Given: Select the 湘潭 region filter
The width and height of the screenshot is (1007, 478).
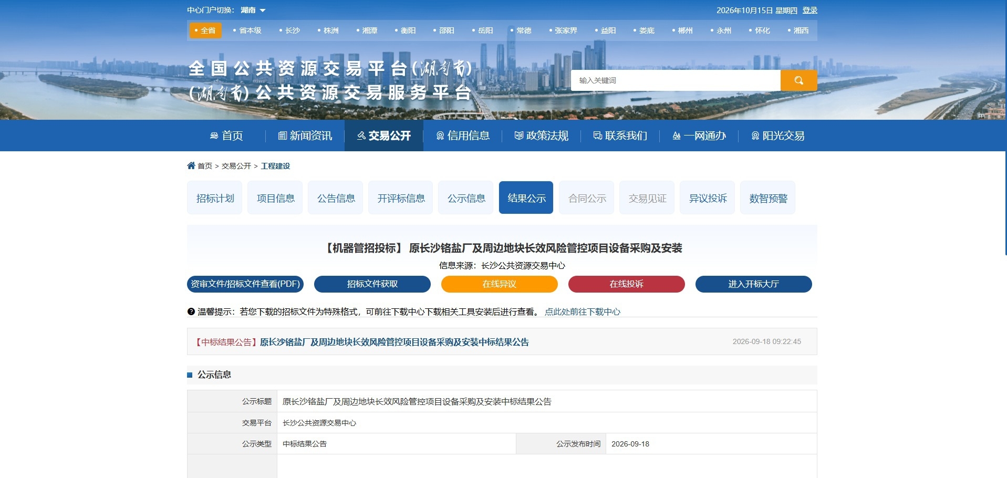Looking at the screenshot, I should 367,30.
